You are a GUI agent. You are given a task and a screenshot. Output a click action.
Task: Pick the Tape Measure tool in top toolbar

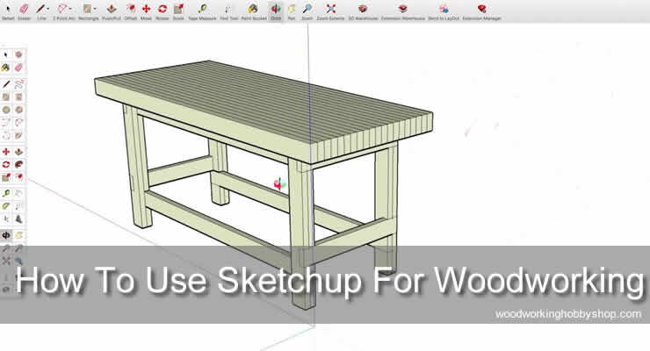coord(202,8)
